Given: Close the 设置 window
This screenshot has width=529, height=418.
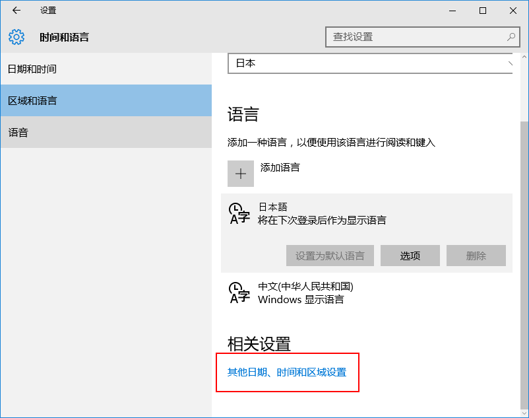Looking at the screenshot, I should [x=513, y=11].
